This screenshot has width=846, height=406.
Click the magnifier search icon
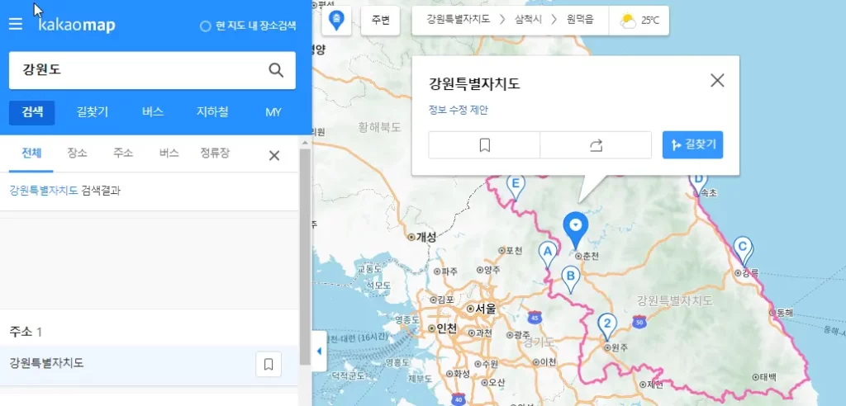click(276, 70)
